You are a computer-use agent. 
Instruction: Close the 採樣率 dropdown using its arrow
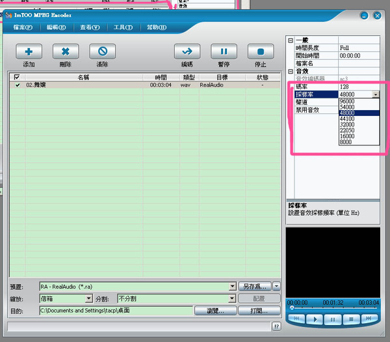coord(376,94)
